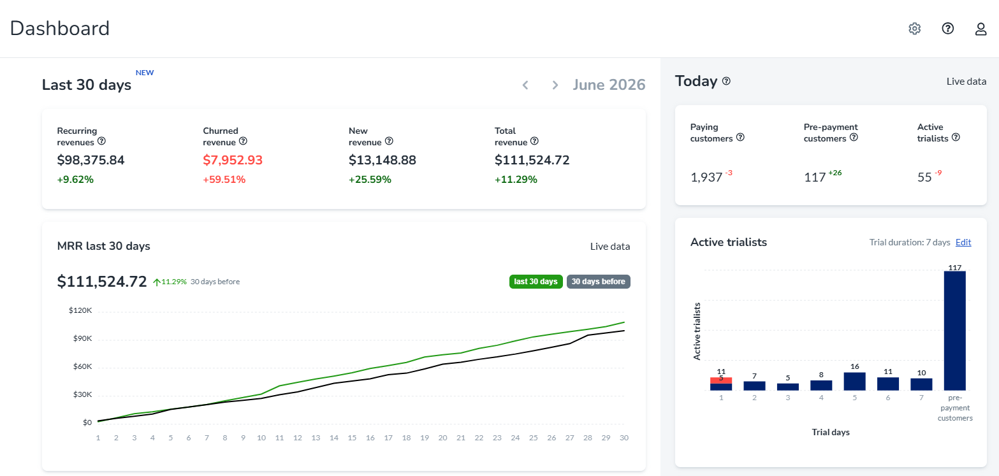
Task: Show help for Total revenue
Action: 534,141
